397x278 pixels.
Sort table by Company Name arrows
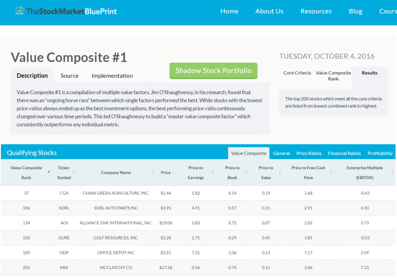tap(153, 173)
